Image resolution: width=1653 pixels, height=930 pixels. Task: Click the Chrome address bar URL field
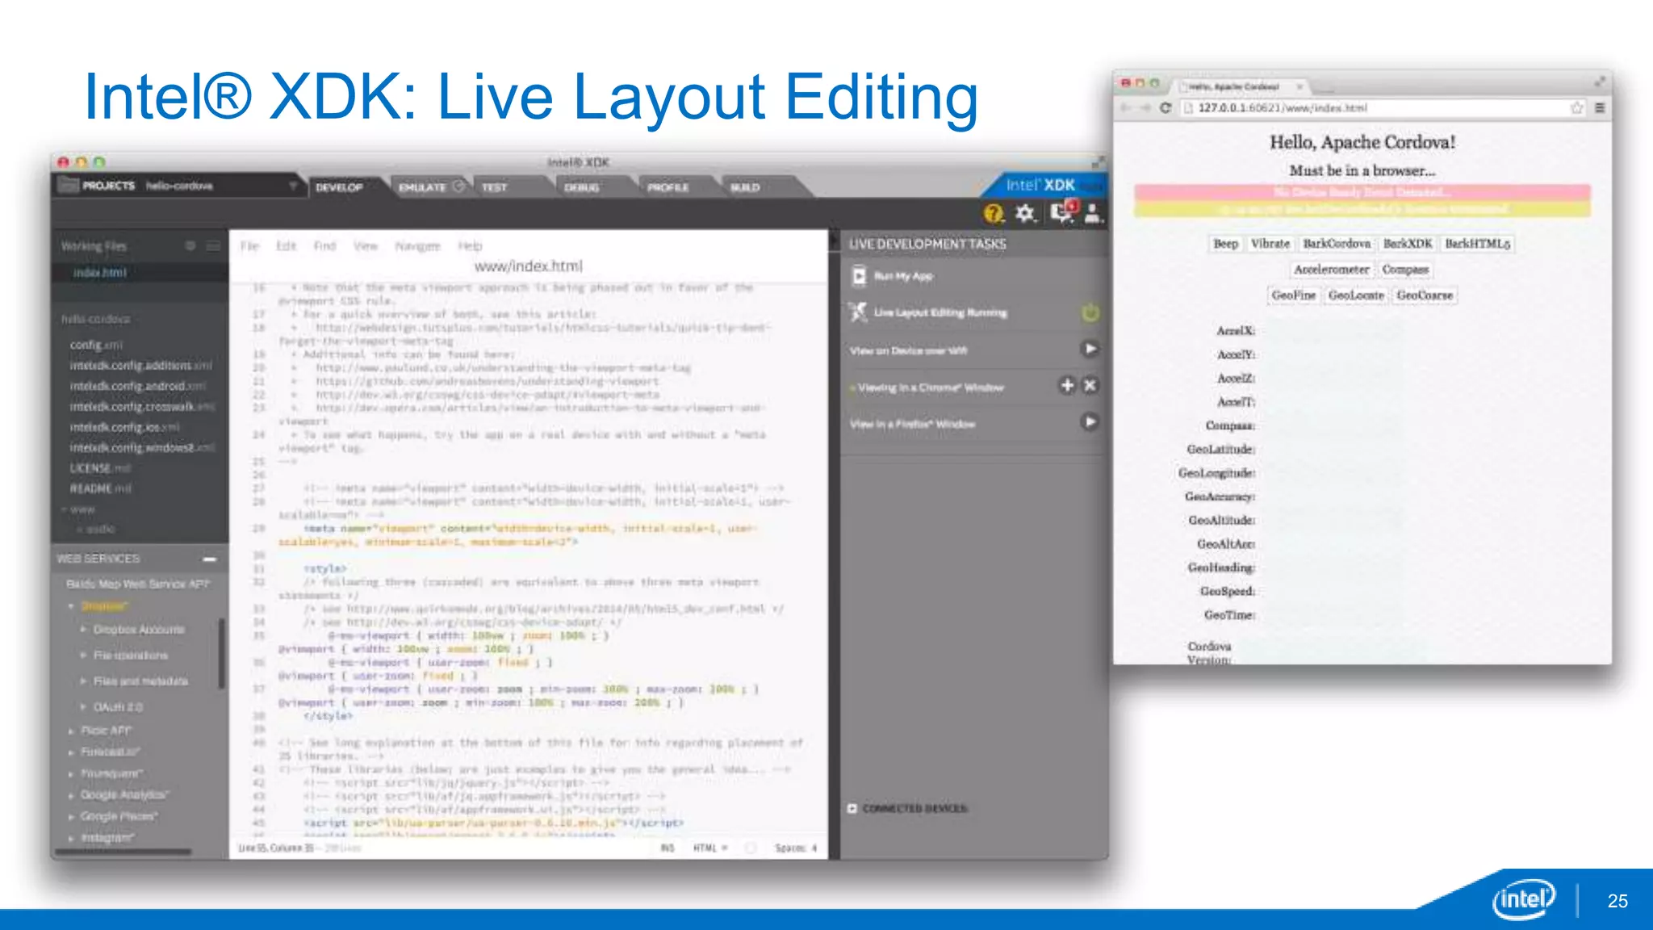pyautogui.click(x=1383, y=107)
